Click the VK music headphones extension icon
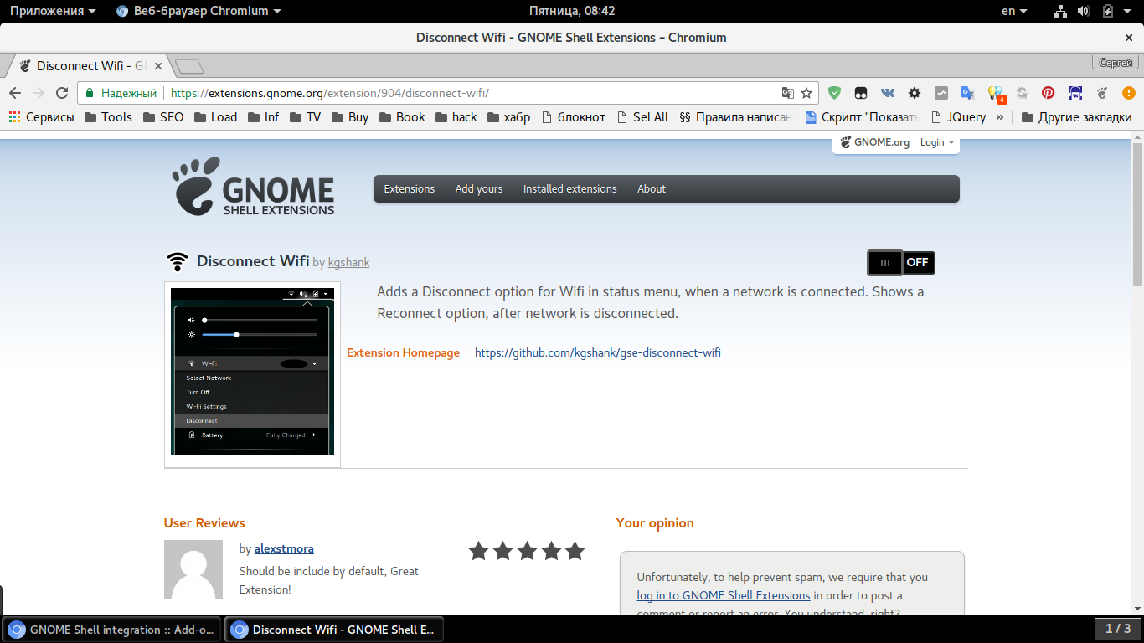 [x=1075, y=93]
